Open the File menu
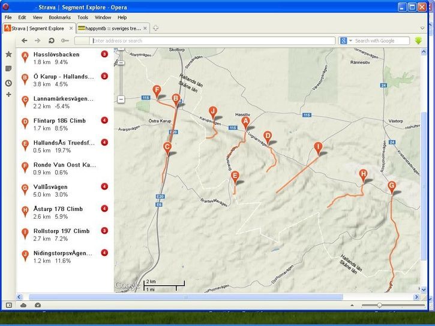Screen dimensions: 435x326 tap(8, 17)
